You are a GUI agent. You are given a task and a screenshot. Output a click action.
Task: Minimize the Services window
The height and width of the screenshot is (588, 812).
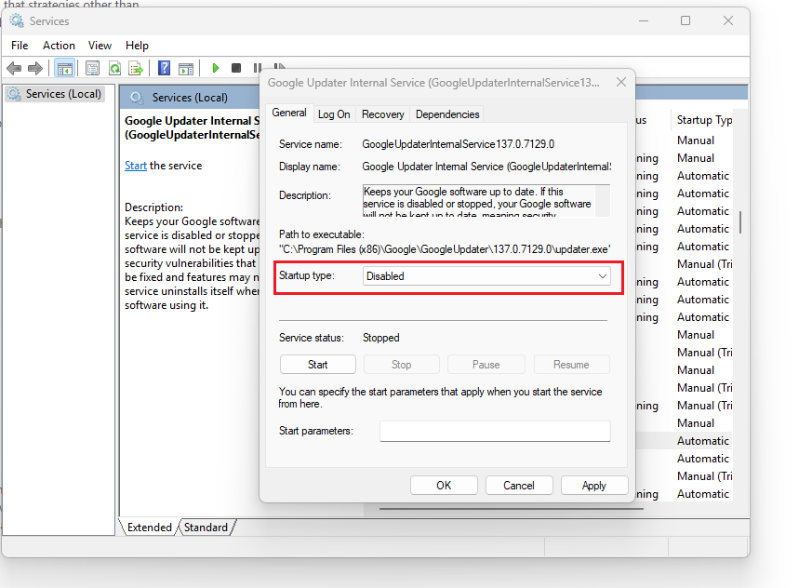[x=644, y=20]
